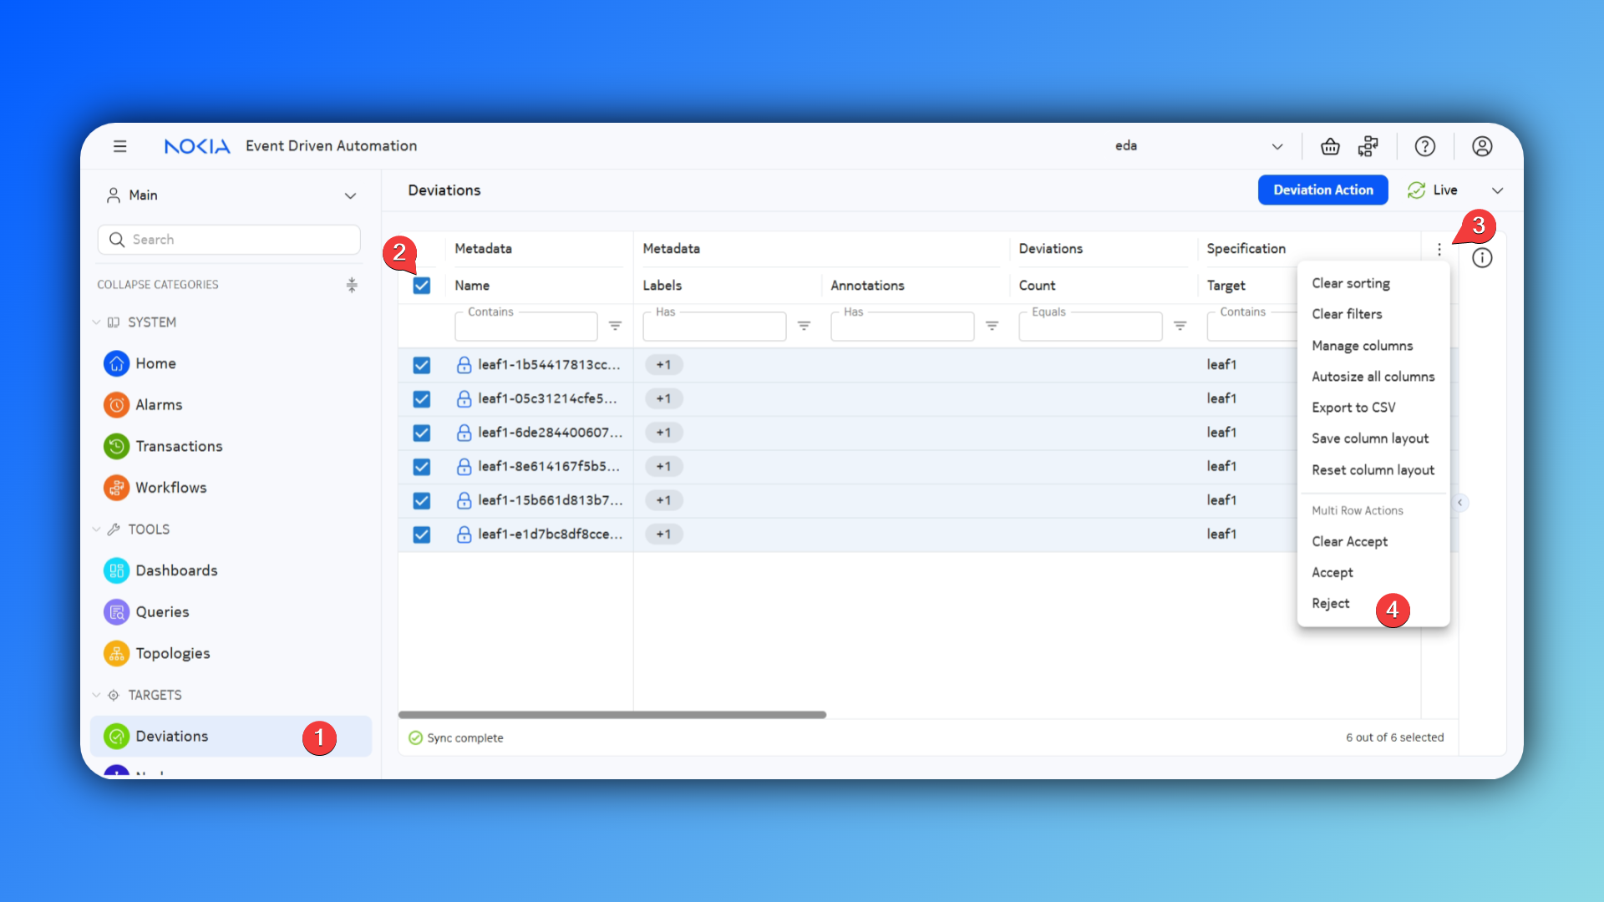This screenshot has height=902, width=1604.
Task: Uncheck the leaf1-e1d7bc8df8cce row checkbox
Action: click(x=422, y=535)
